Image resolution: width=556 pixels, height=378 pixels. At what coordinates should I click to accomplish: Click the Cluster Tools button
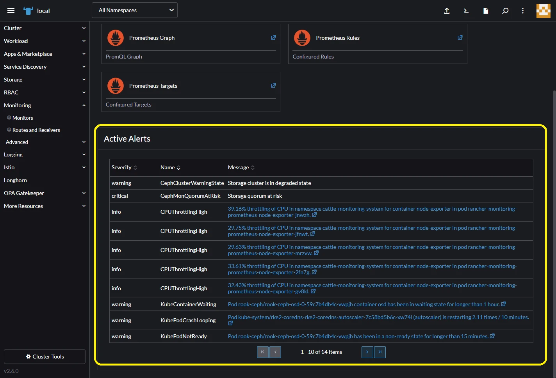point(45,357)
